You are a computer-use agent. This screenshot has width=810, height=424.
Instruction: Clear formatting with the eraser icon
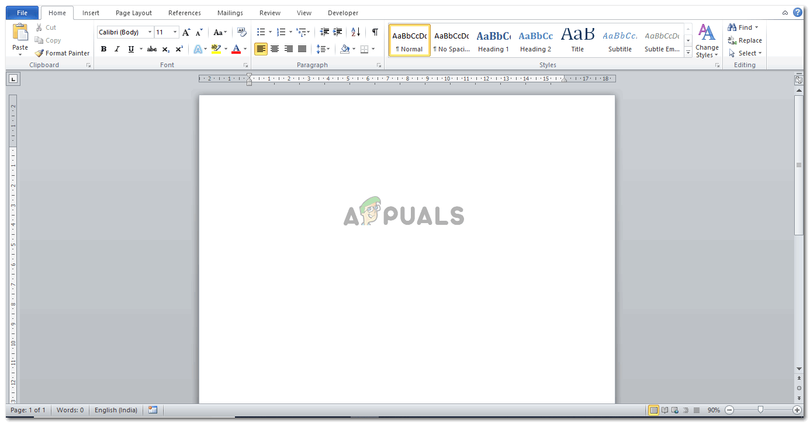[242, 32]
